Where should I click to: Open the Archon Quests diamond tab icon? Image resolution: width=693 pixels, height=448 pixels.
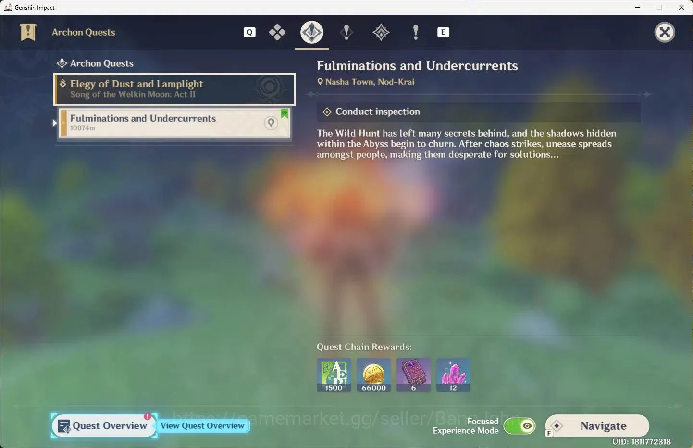coord(312,32)
